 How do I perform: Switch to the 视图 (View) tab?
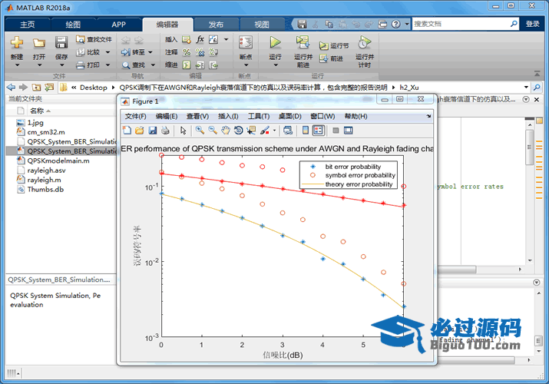[x=262, y=25]
